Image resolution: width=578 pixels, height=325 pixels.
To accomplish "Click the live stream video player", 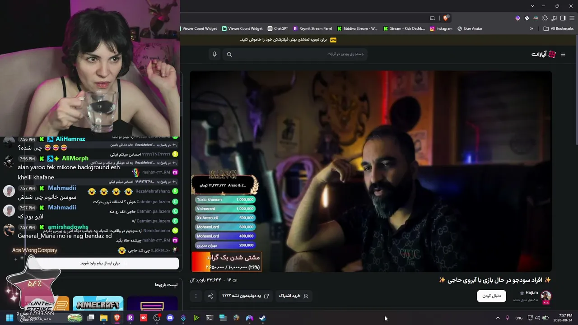I will pos(371,171).
